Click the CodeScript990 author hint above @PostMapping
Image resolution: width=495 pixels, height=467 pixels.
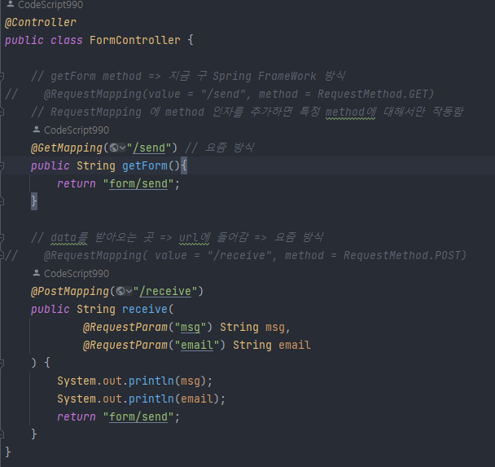[x=71, y=273]
